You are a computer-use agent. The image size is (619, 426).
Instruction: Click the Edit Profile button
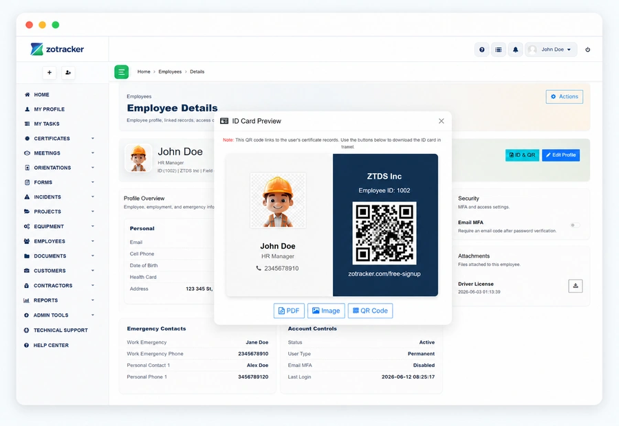(561, 155)
